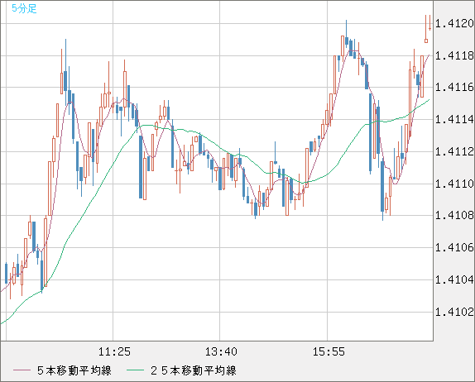The width and height of the screenshot is (475, 382).
Task: Click the green 25-period moving average legend line
Action: pos(135,370)
